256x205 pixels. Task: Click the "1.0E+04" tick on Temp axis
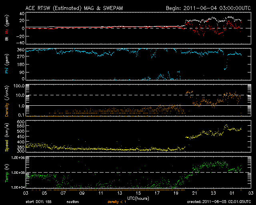(18, 187)
